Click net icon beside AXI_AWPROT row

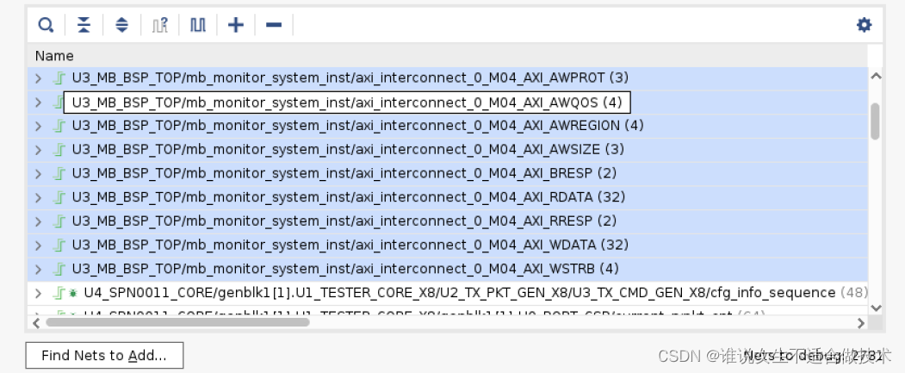click(59, 78)
